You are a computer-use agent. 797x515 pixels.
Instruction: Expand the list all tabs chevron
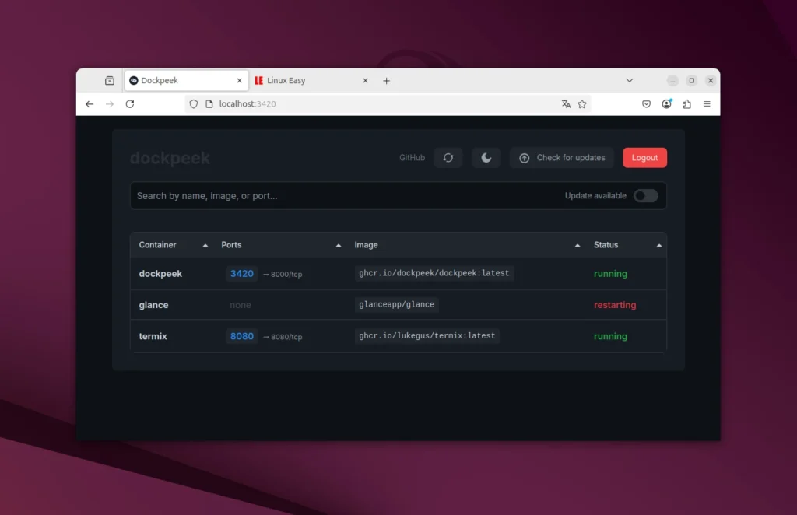[630, 81]
